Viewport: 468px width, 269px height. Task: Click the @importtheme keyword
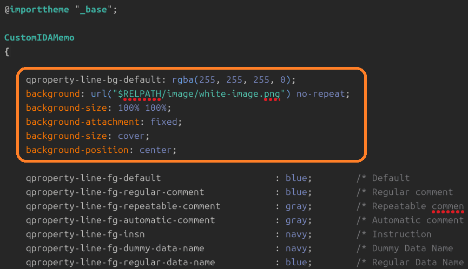pyautogui.click(x=37, y=10)
